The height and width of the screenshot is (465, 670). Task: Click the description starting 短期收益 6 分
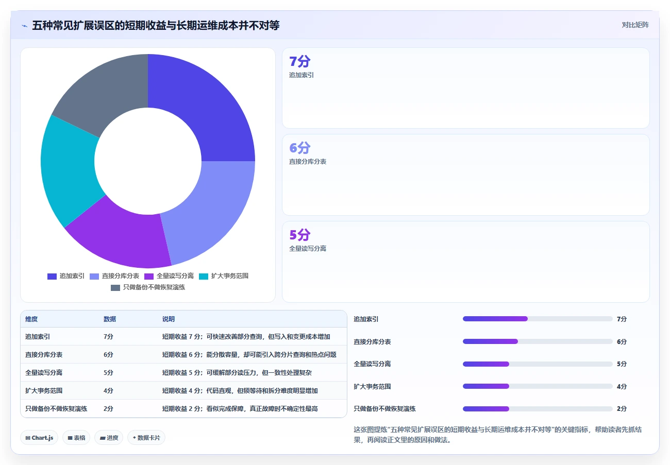249,355
